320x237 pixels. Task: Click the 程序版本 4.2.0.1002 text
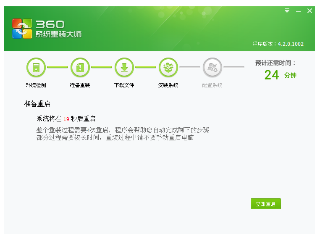(x=278, y=44)
